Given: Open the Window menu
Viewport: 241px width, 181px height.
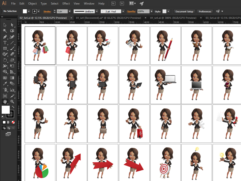Looking at the screenshot, I should pyautogui.click(x=89, y=3).
